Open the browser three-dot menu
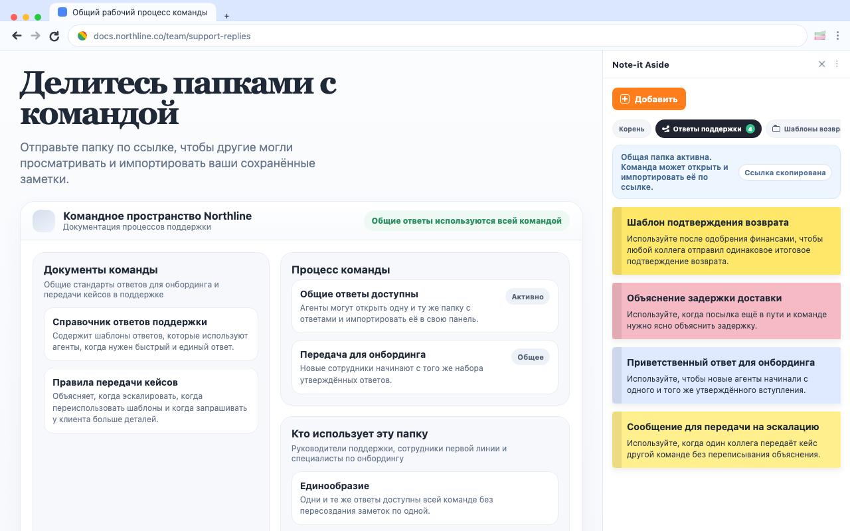This screenshot has width=850, height=531. [x=838, y=35]
